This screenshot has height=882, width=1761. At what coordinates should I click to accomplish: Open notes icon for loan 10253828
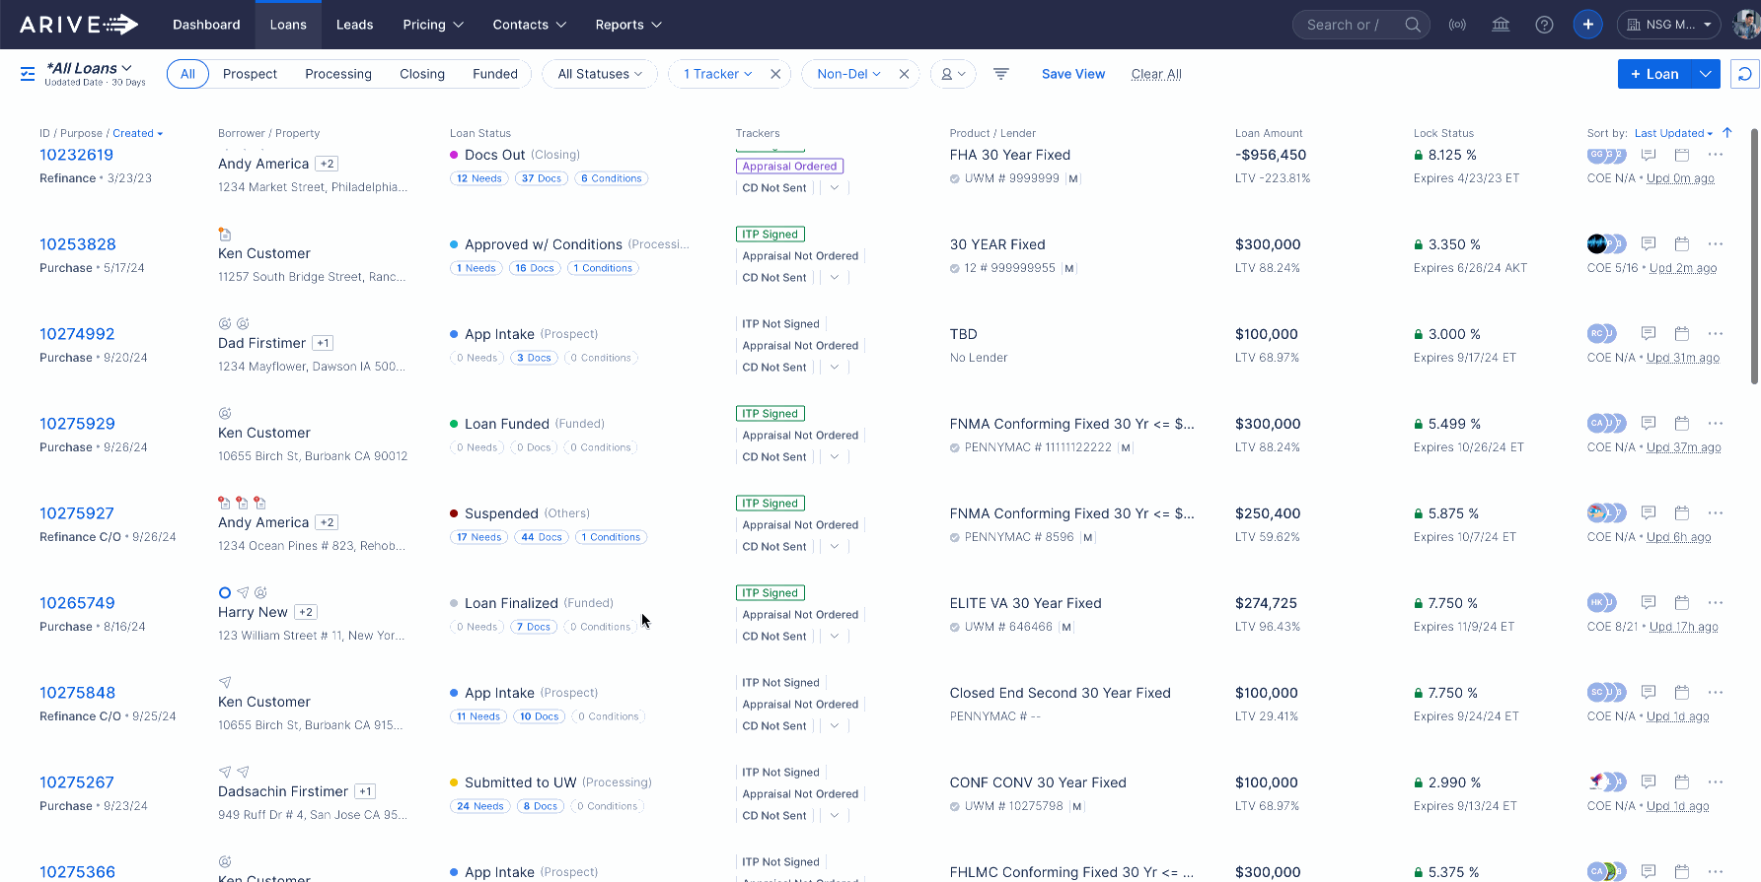pyautogui.click(x=1648, y=244)
